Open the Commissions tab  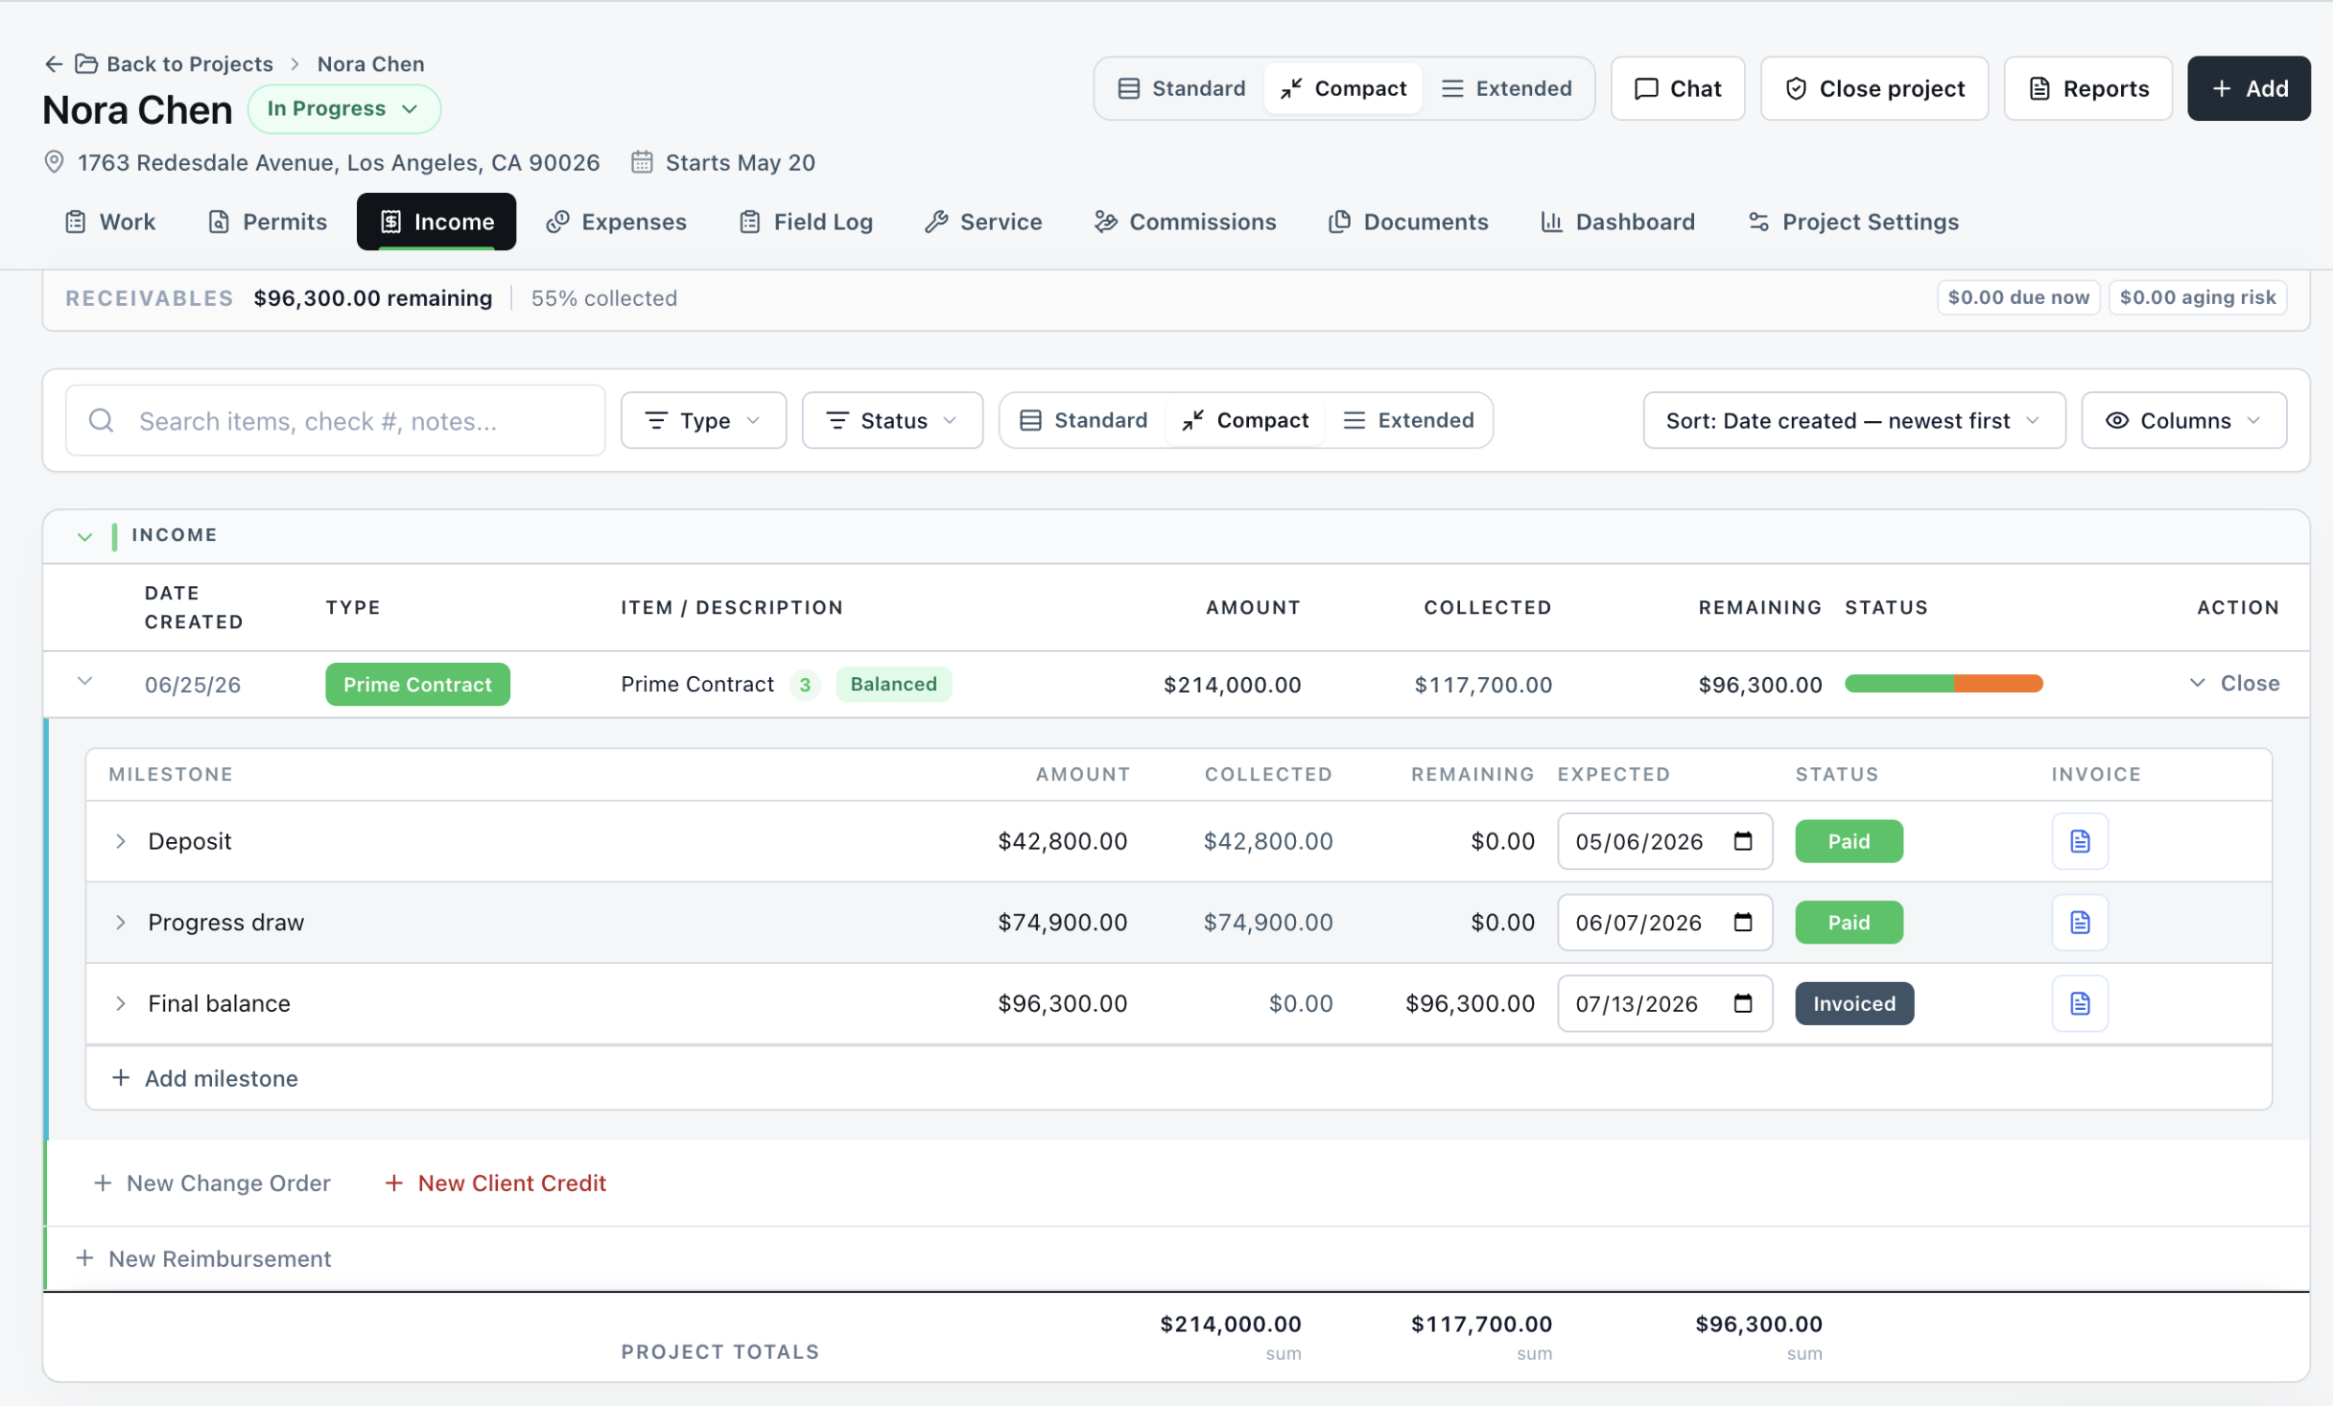pos(1186,222)
